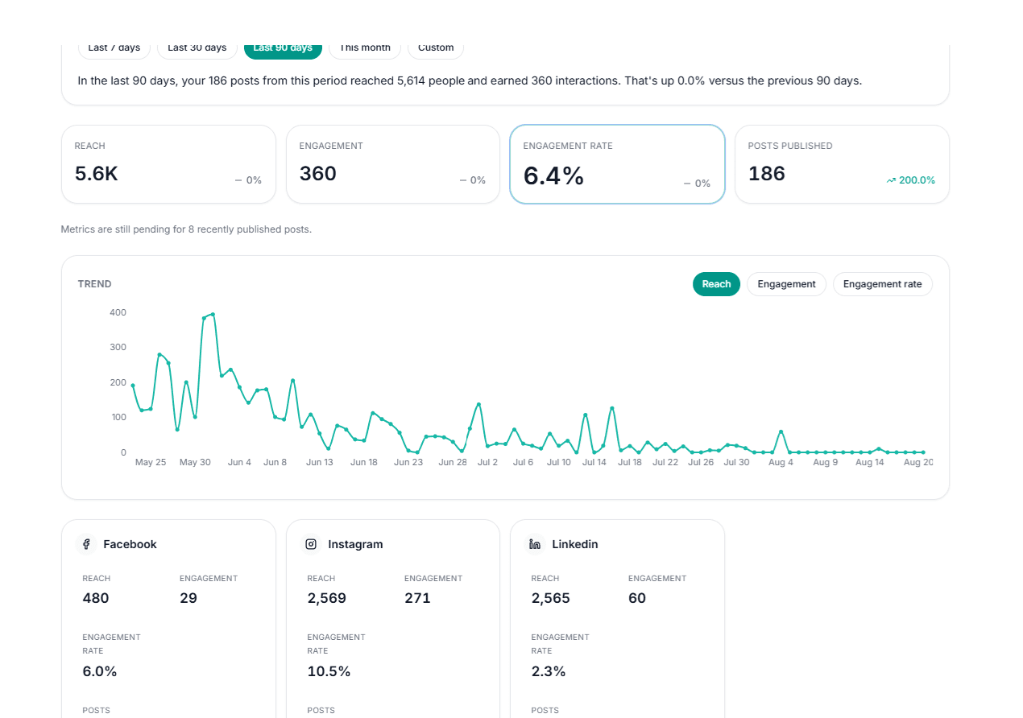Image resolution: width=1023 pixels, height=718 pixels.
Task: Click Linkedin reach value 2,565
Action: click(551, 598)
